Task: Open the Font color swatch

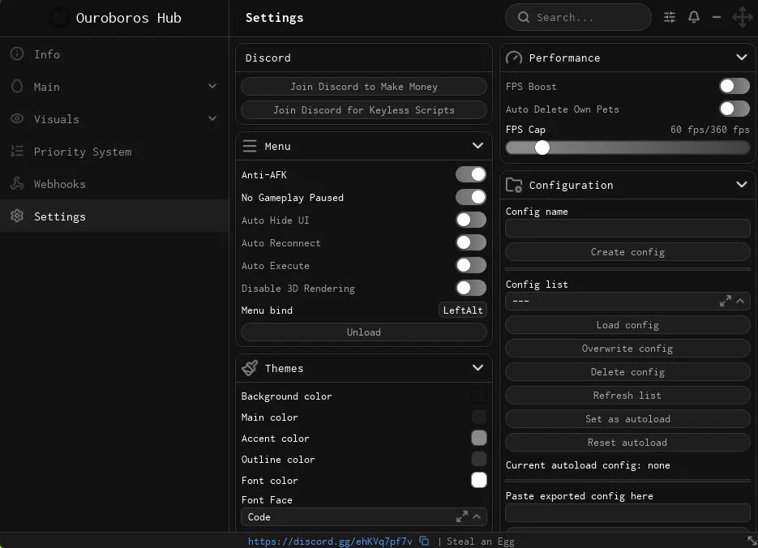Action: 478,480
